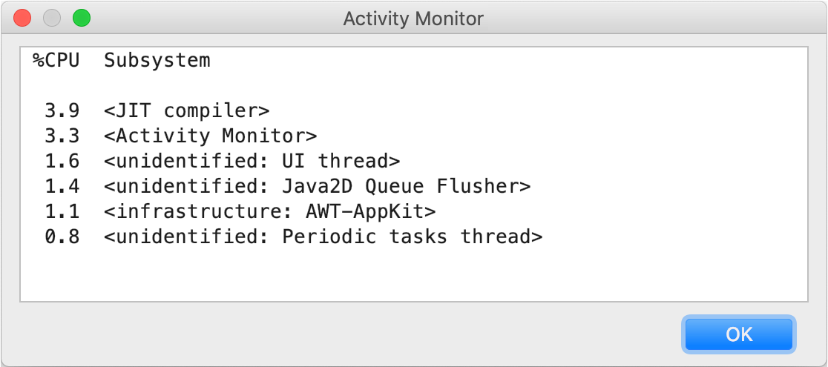The height and width of the screenshot is (367, 828).
Task: Click the 3.3 CPU value
Action: click(62, 136)
